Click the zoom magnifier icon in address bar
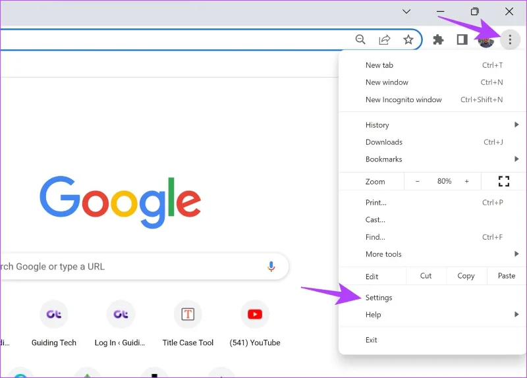 pos(360,40)
